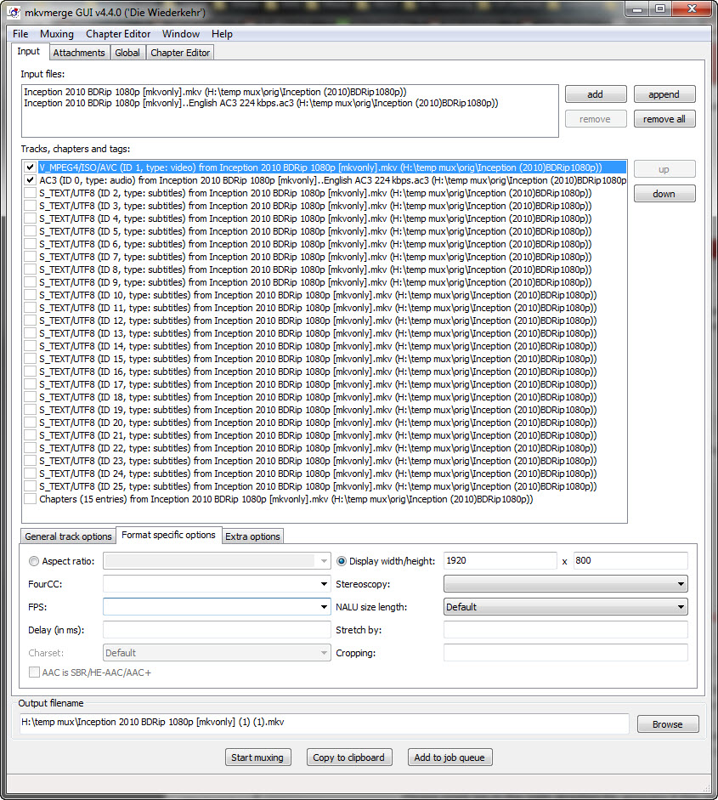Enable the subtitle track ID 2 checkbox

[x=30, y=193]
